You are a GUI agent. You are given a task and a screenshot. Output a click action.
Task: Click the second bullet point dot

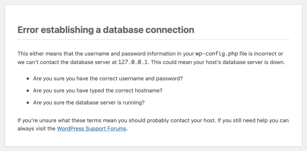[x=28, y=91]
